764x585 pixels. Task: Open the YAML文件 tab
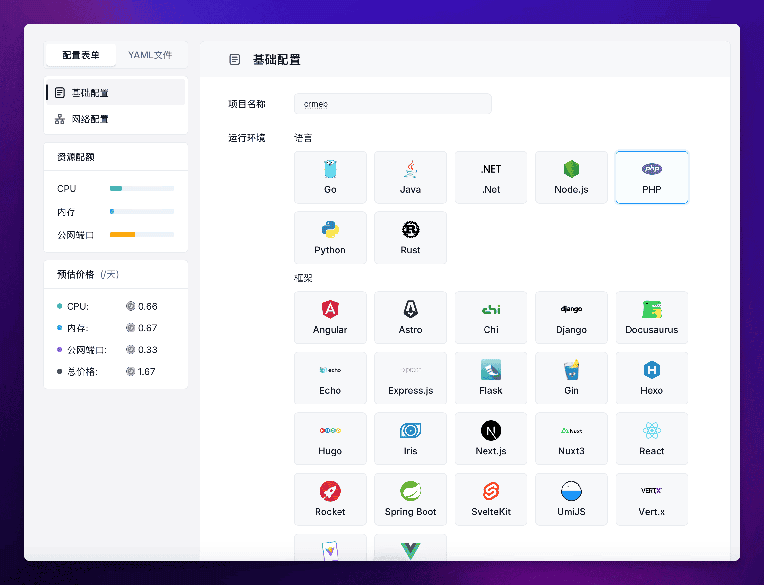tap(150, 55)
